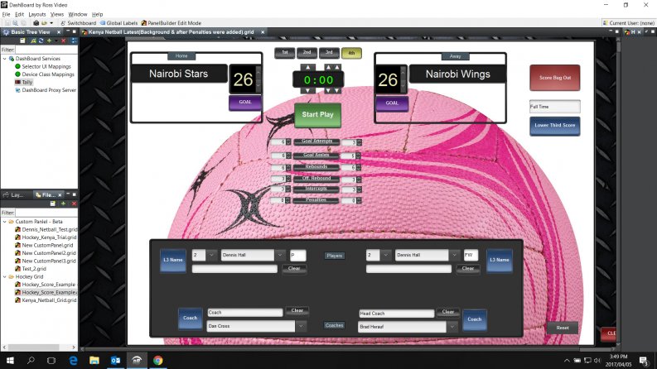Click Clear next to left Coach field
This screenshot has width=657, height=369.
tap(297, 311)
